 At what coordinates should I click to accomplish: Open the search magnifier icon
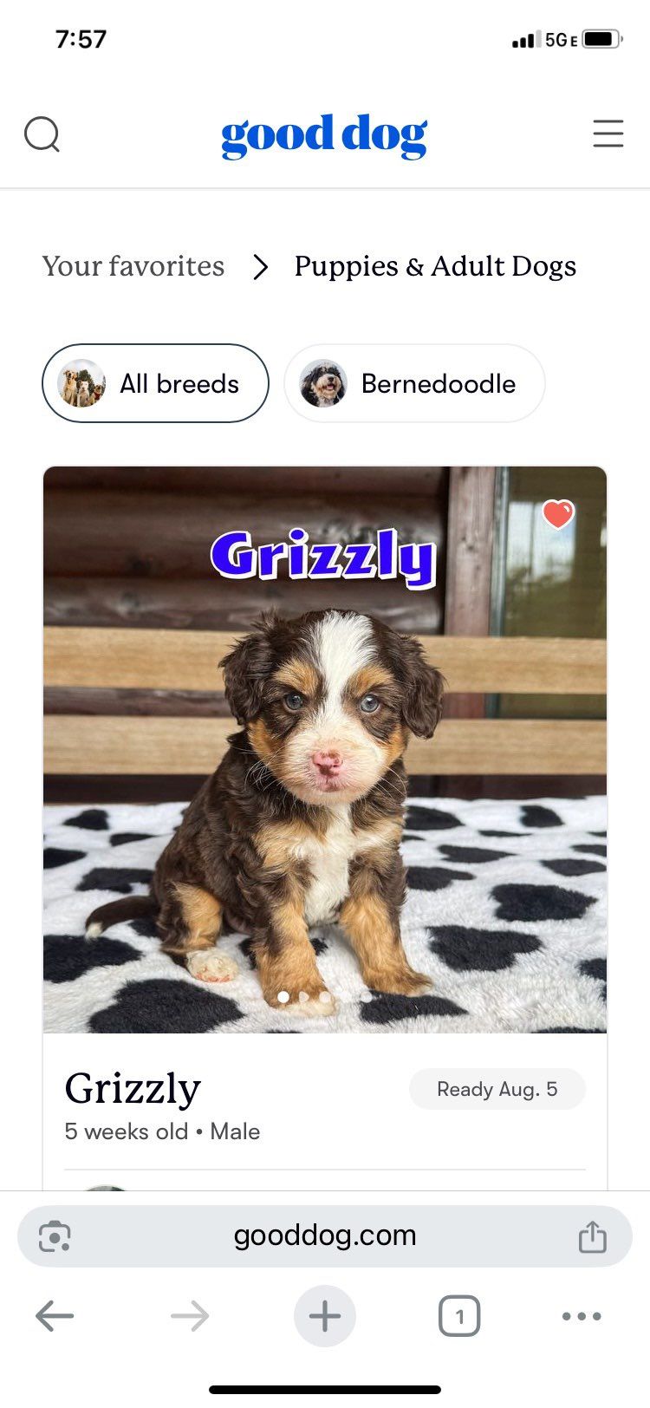[x=42, y=134]
